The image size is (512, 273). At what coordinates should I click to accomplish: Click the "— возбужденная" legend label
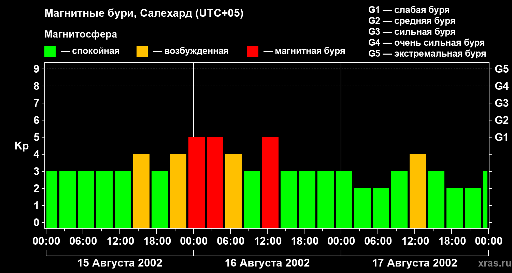190,51
